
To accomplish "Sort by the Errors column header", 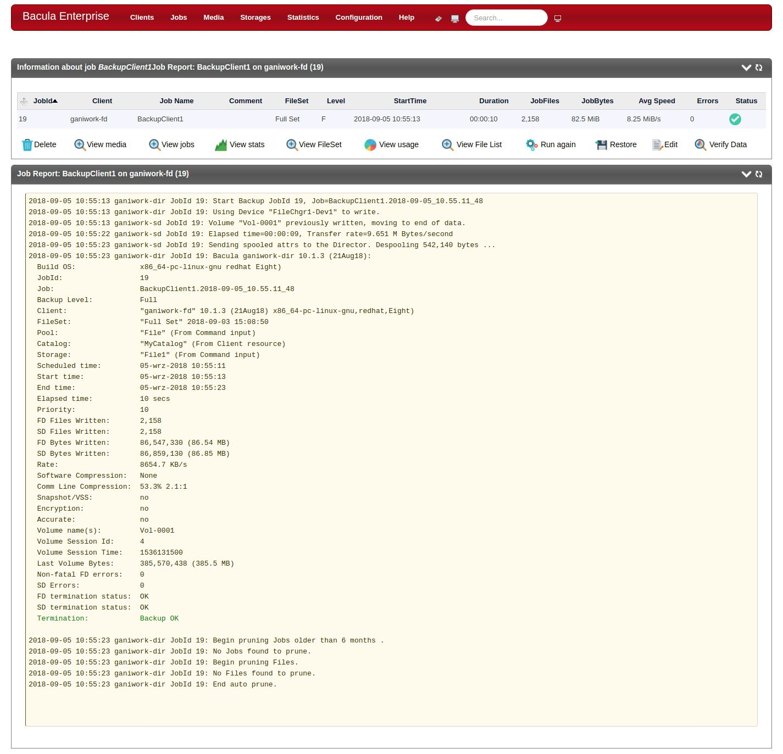I will [707, 101].
